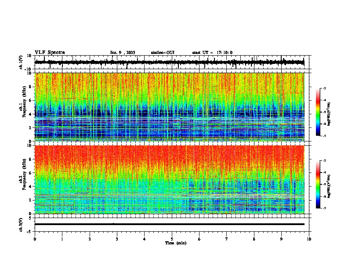Click the "2" kHz tick on ch.1 spectrogram

click(31, 127)
